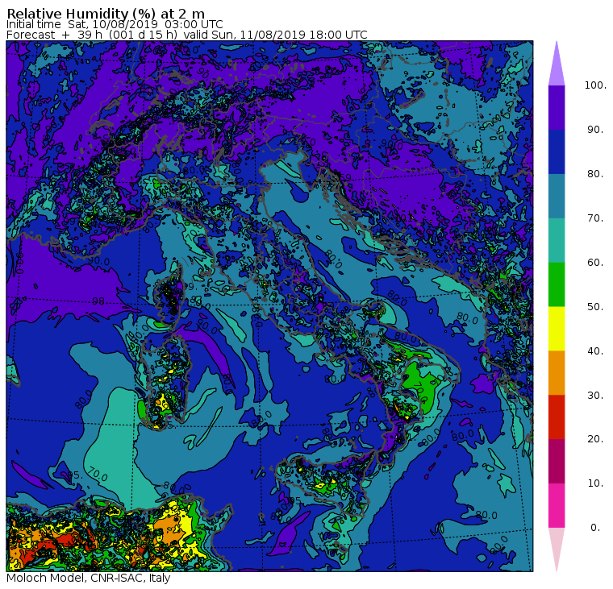Click the "Relative Humidity (%) at 2 m" title

tap(106, 14)
